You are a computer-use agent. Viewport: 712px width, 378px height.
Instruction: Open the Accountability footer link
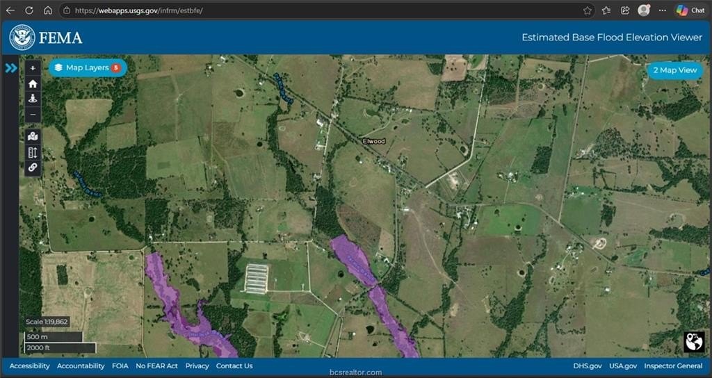click(81, 365)
